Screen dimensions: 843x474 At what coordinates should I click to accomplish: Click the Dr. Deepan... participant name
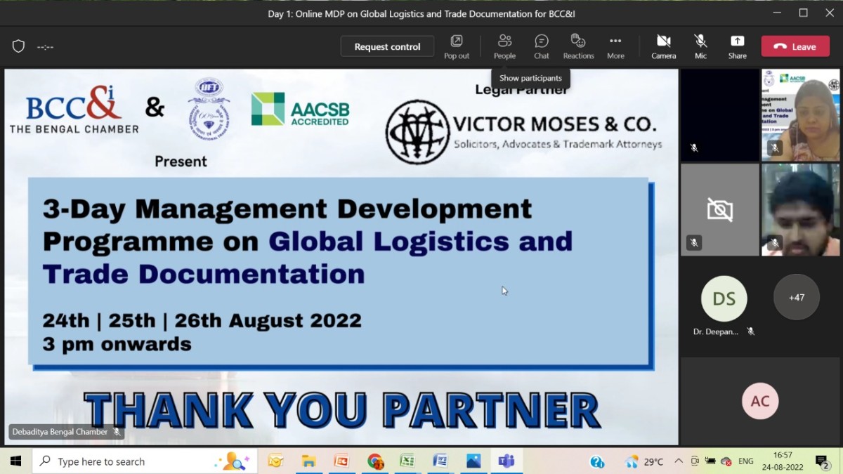click(715, 331)
